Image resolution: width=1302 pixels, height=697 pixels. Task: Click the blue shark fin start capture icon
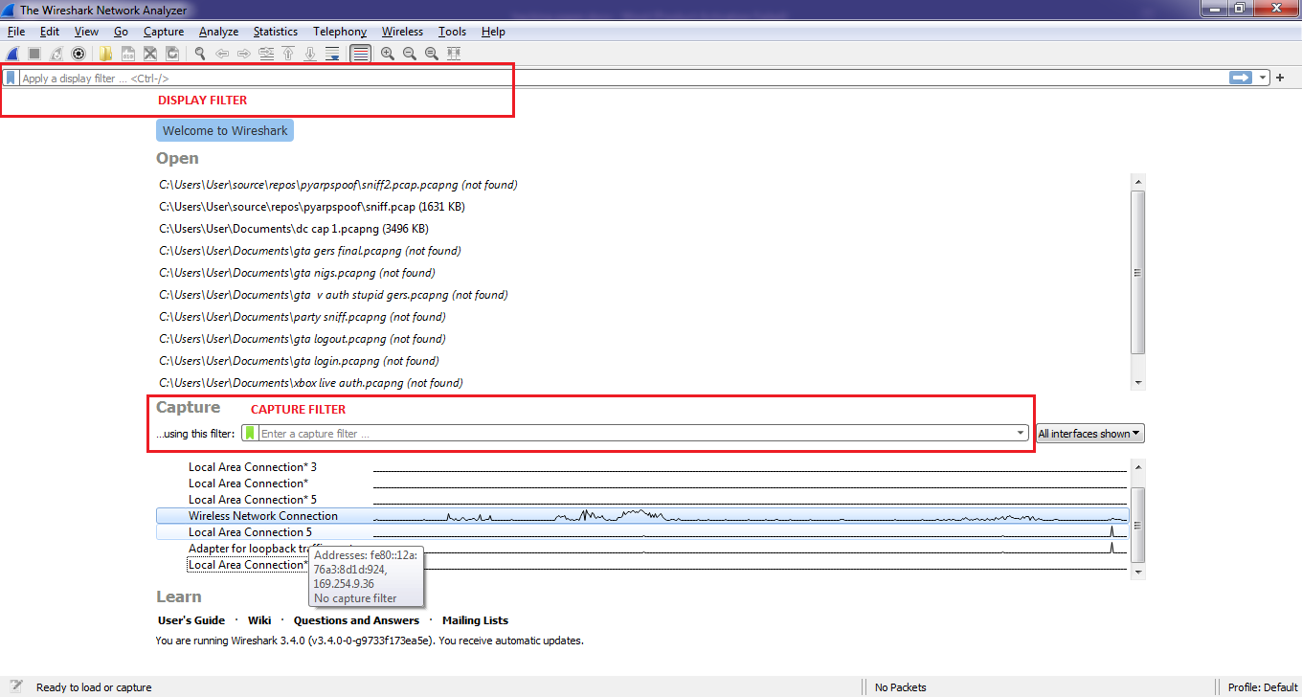pyautogui.click(x=12, y=54)
